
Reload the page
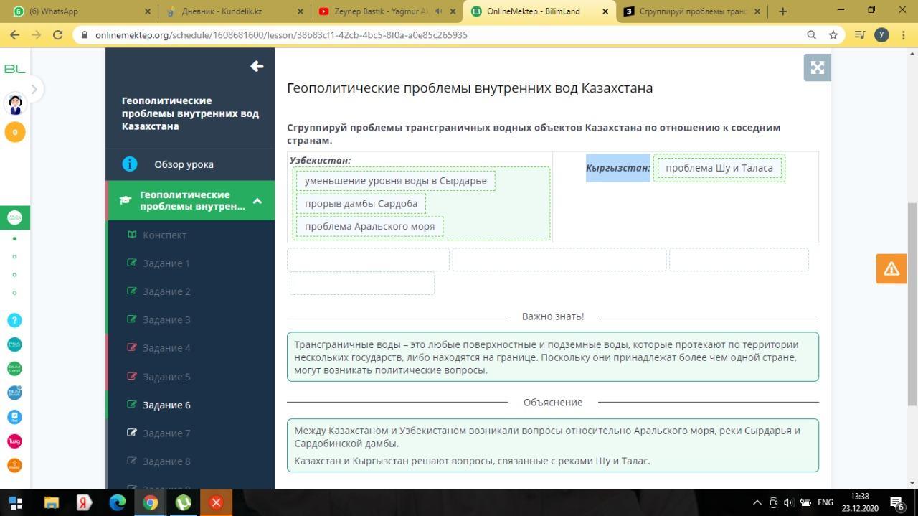[x=58, y=34]
